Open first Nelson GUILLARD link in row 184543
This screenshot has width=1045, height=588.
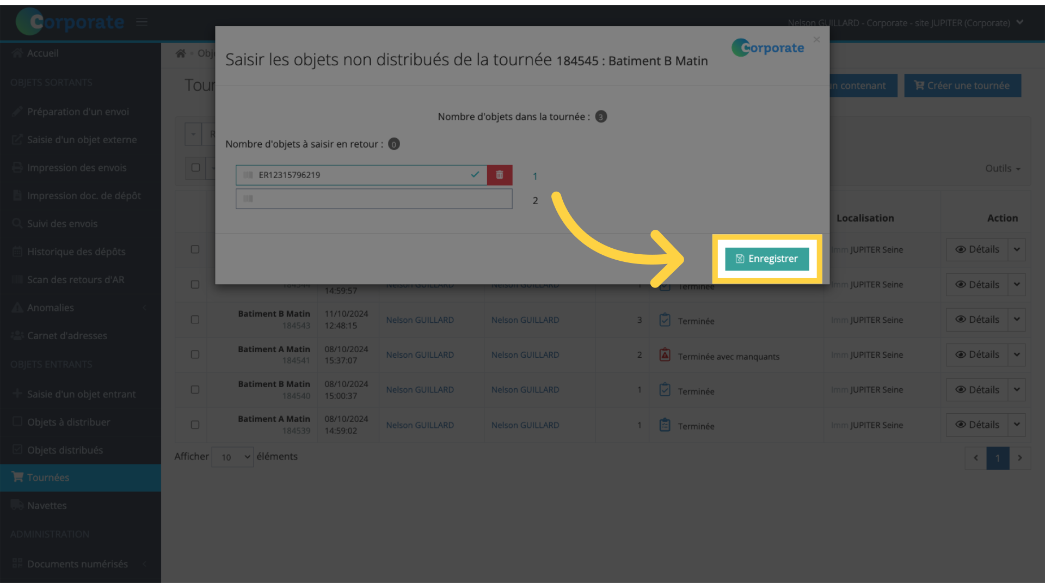pos(420,320)
